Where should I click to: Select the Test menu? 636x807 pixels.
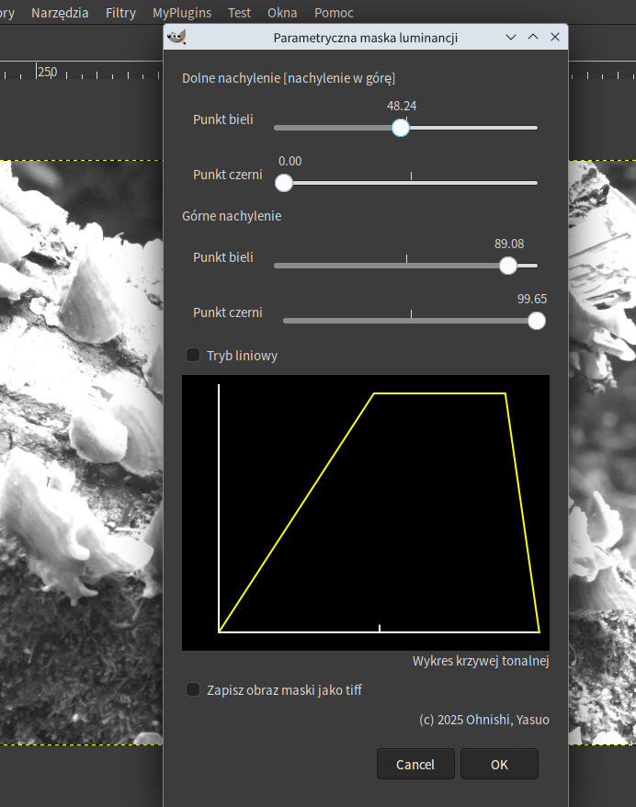[239, 13]
